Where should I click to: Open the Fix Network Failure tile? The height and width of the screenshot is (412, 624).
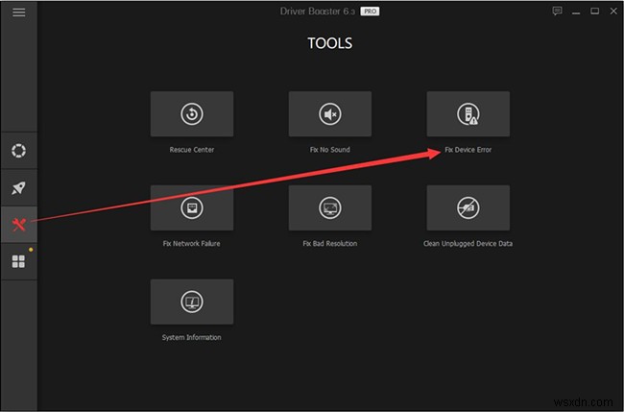pyautogui.click(x=192, y=207)
